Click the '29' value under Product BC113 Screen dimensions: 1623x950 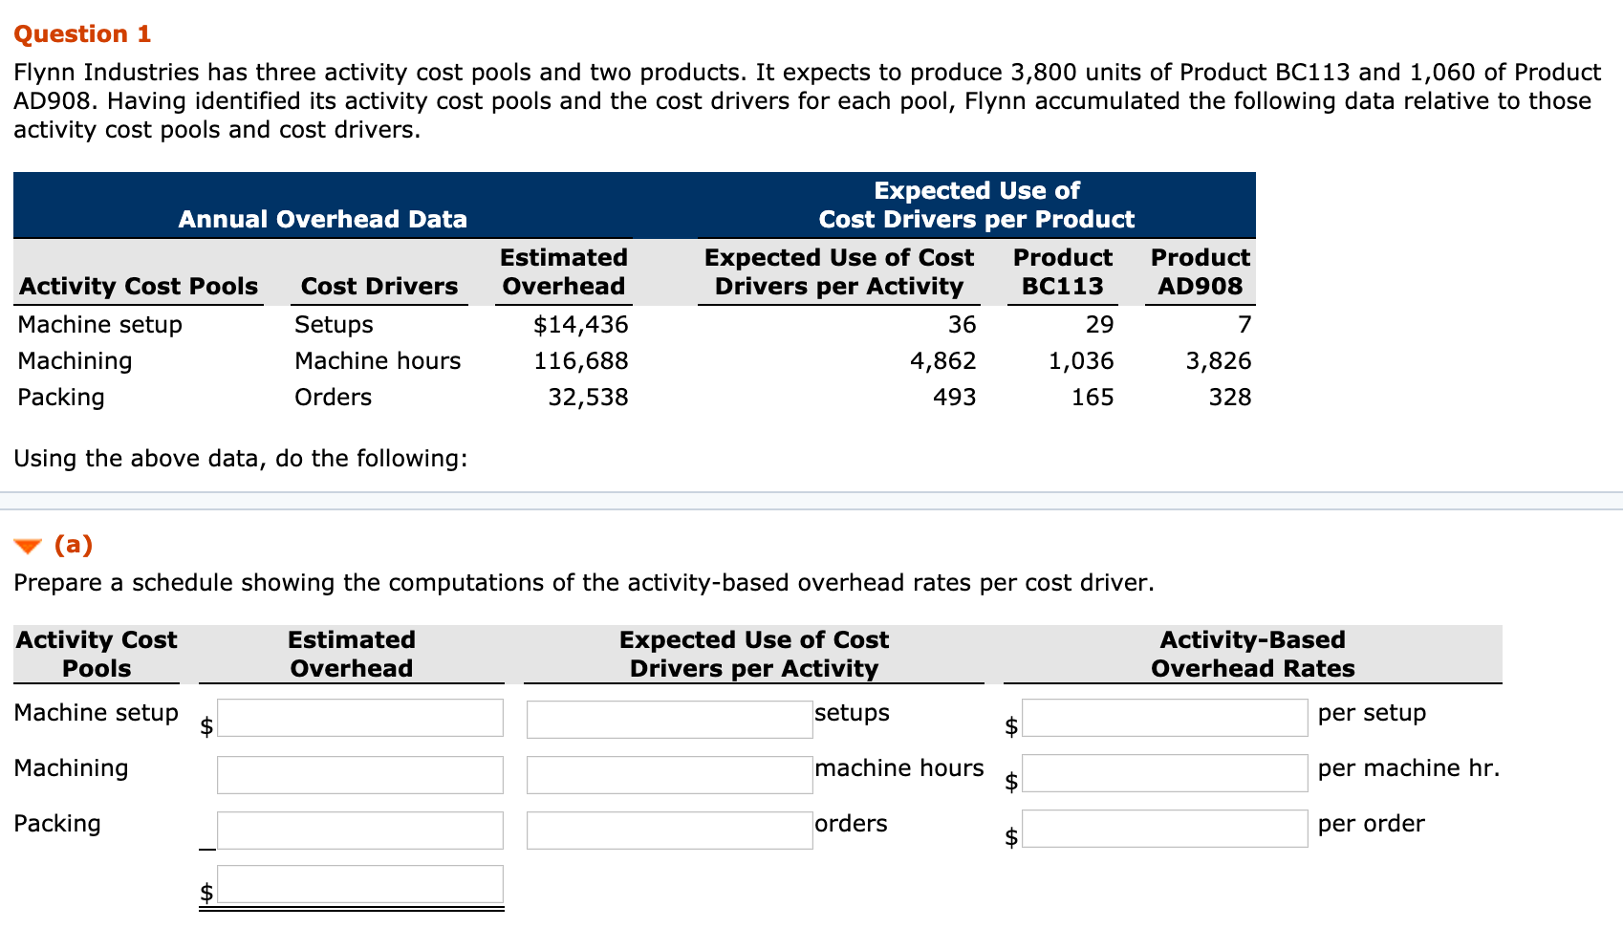[1100, 325]
